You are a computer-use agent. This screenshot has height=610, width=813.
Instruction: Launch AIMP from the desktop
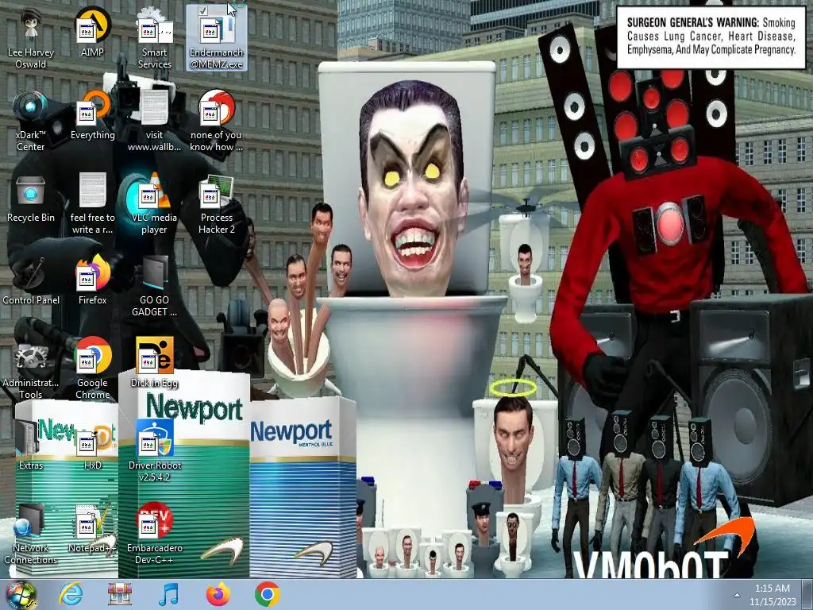92,32
